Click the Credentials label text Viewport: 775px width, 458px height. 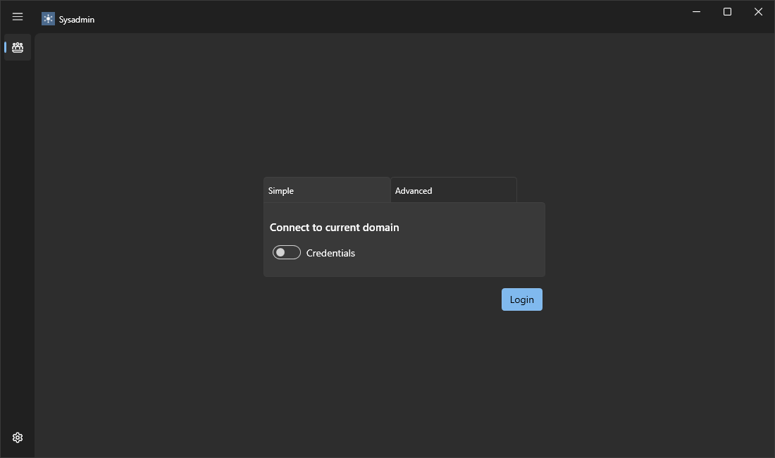point(330,253)
